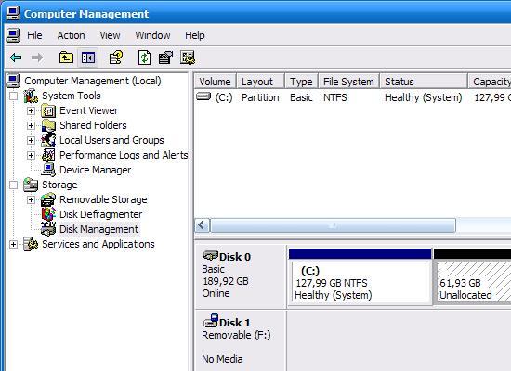Select Device Manager in the tree
The width and height of the screenshot is (511, 371).
tap(95, 170)
